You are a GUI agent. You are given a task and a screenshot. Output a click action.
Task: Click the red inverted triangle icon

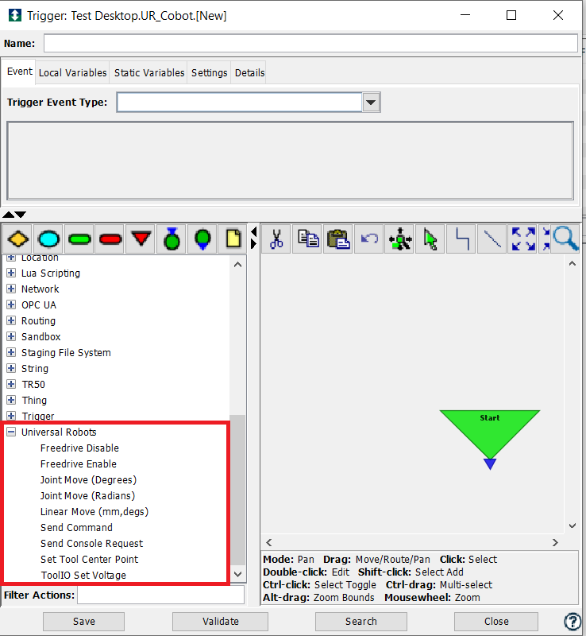pos(141,238)
